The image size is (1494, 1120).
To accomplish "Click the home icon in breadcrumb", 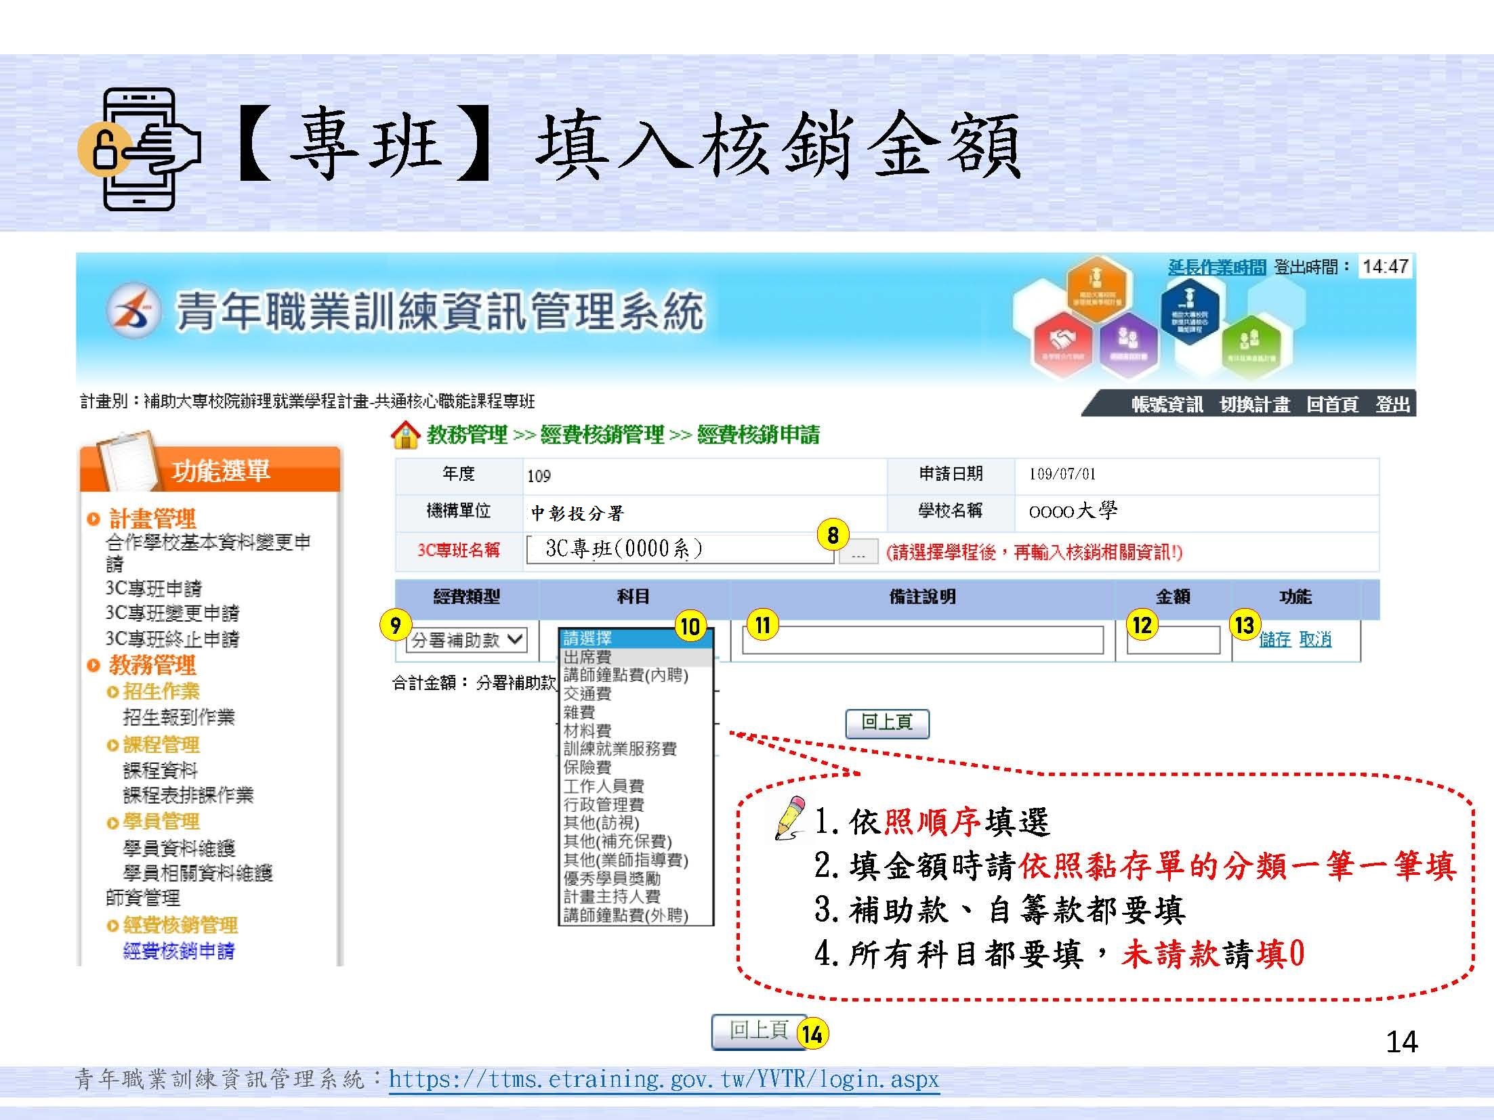I will (405, 435).
